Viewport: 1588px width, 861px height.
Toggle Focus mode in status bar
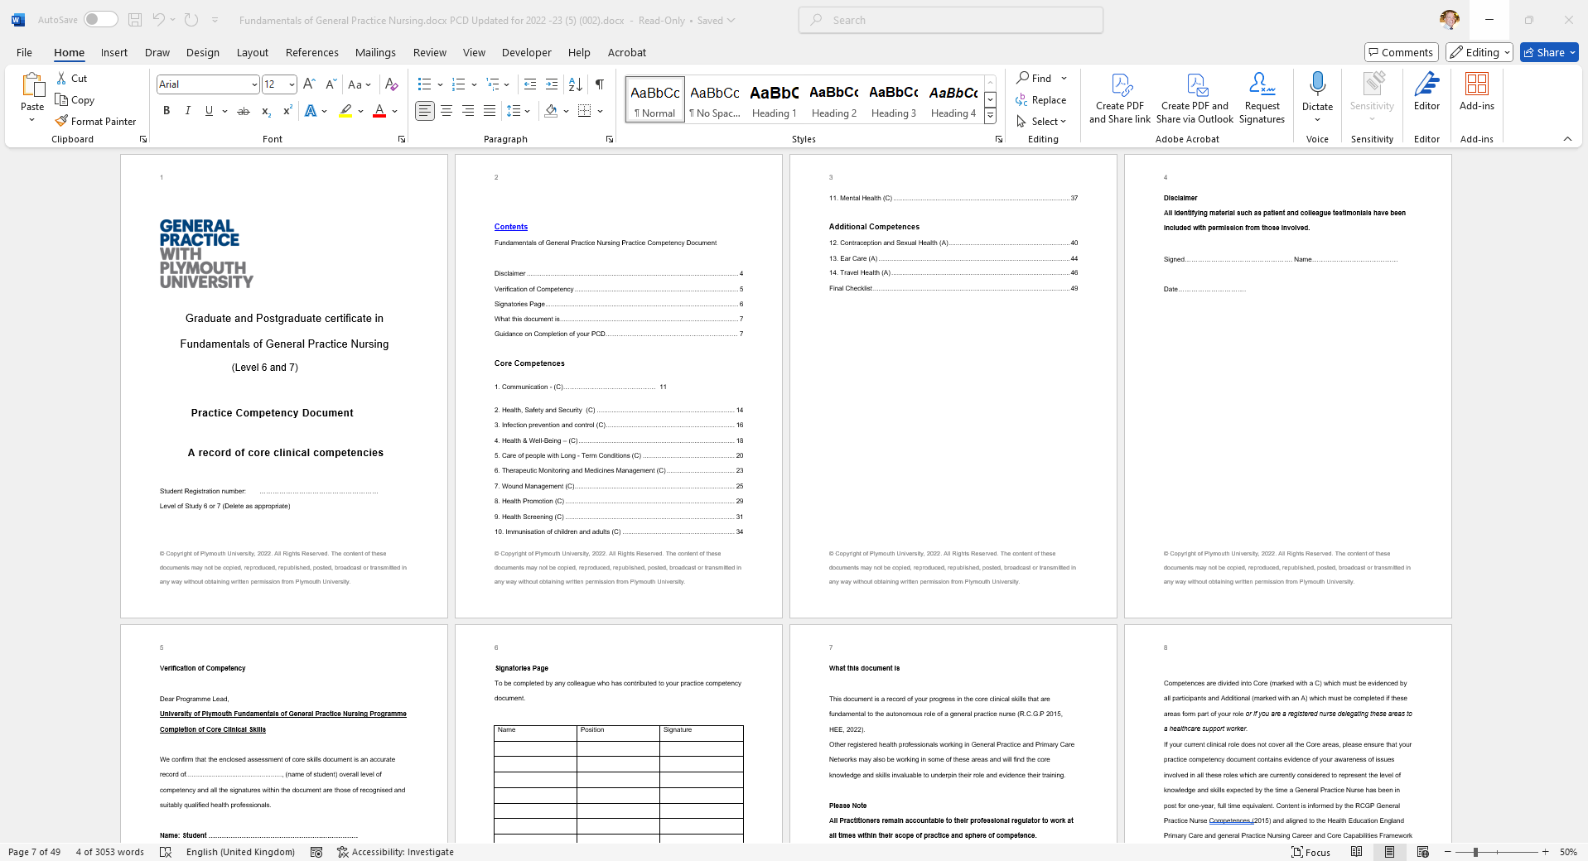1310,852
